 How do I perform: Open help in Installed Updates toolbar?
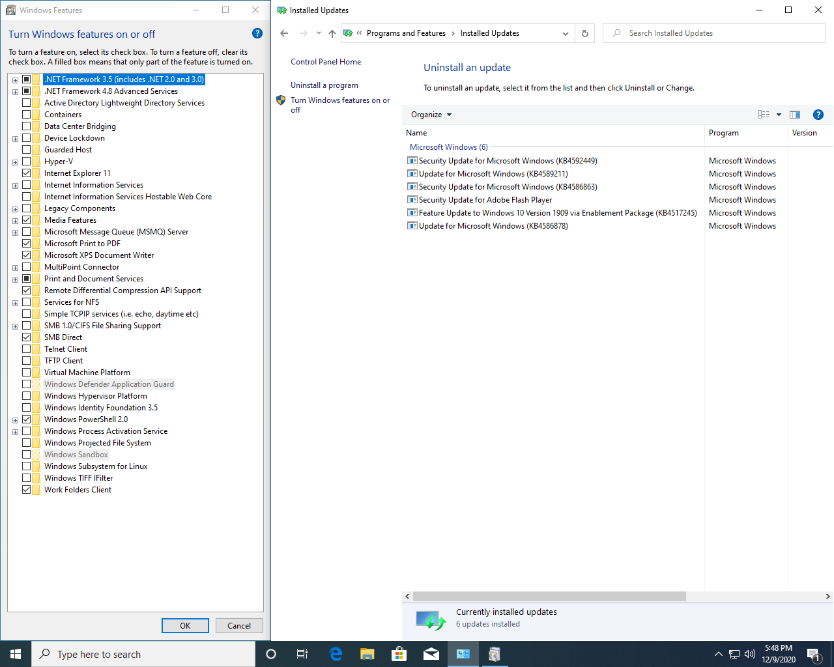(818, 115)
